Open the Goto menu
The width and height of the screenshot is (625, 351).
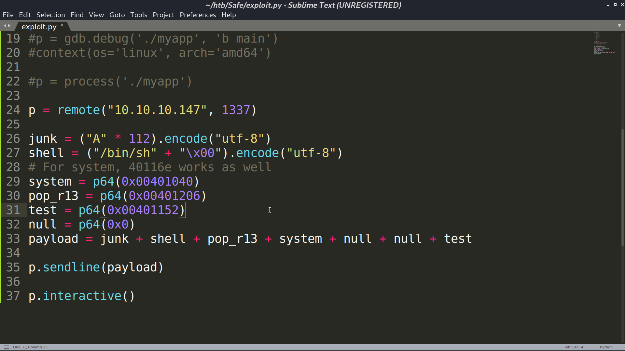(117, 15)
